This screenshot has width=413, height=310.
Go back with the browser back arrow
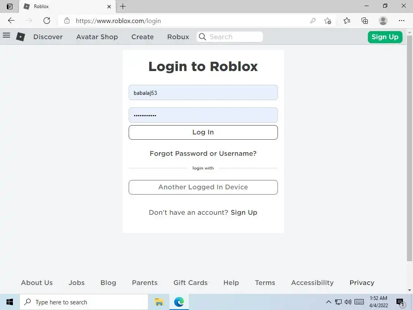11,21
